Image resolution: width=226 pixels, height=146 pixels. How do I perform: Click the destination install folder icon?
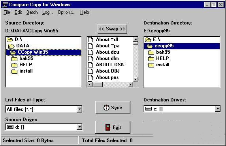[151, 65]
